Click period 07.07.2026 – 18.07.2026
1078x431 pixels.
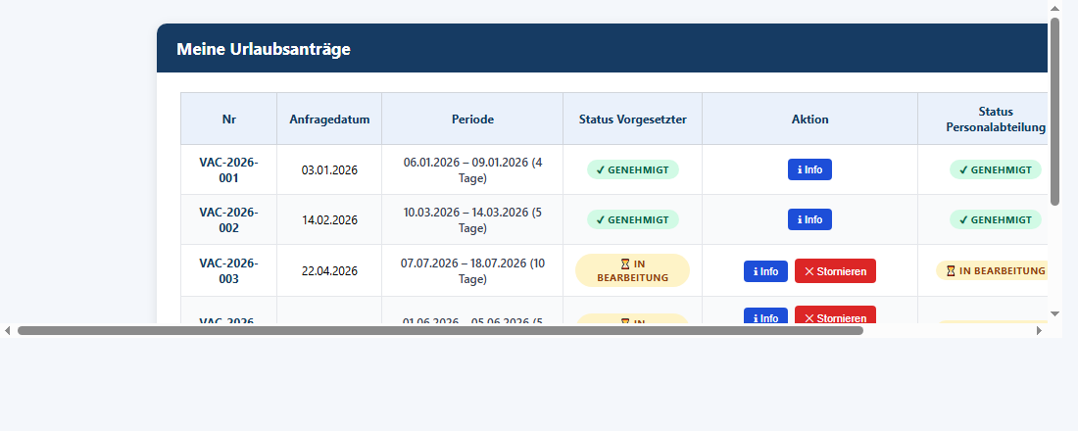pyautogui.click(x=472, y=270)
